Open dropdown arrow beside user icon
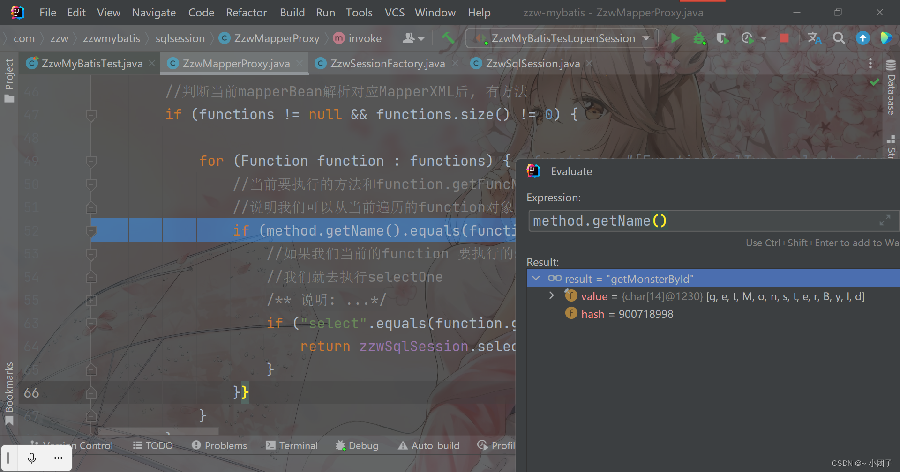Viewport: 900px width, 472px height. click(x=421, y=39)
